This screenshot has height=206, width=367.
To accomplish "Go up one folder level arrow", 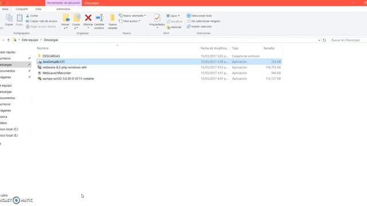I will [9, 40].
